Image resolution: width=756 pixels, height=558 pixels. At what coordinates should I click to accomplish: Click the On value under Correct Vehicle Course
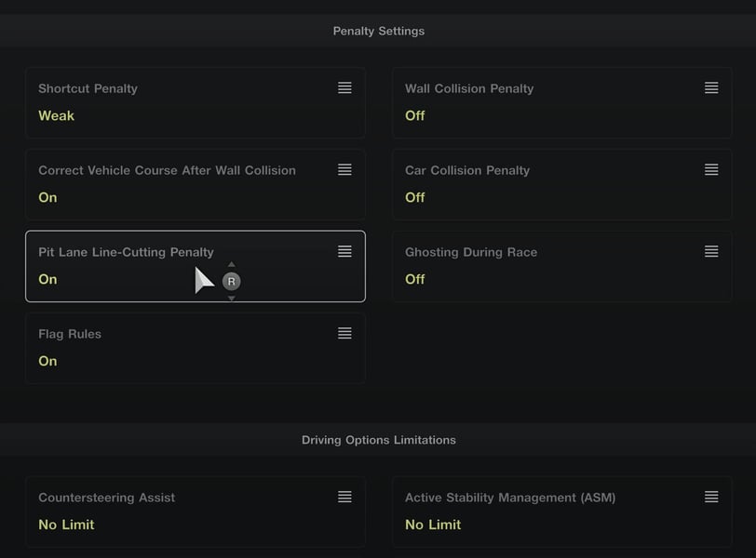47,197
